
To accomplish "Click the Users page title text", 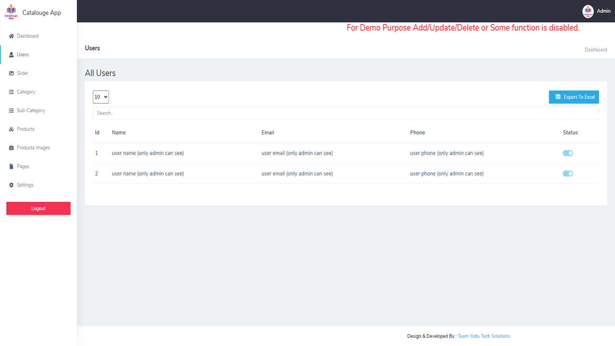I will (x=92, y=48).
